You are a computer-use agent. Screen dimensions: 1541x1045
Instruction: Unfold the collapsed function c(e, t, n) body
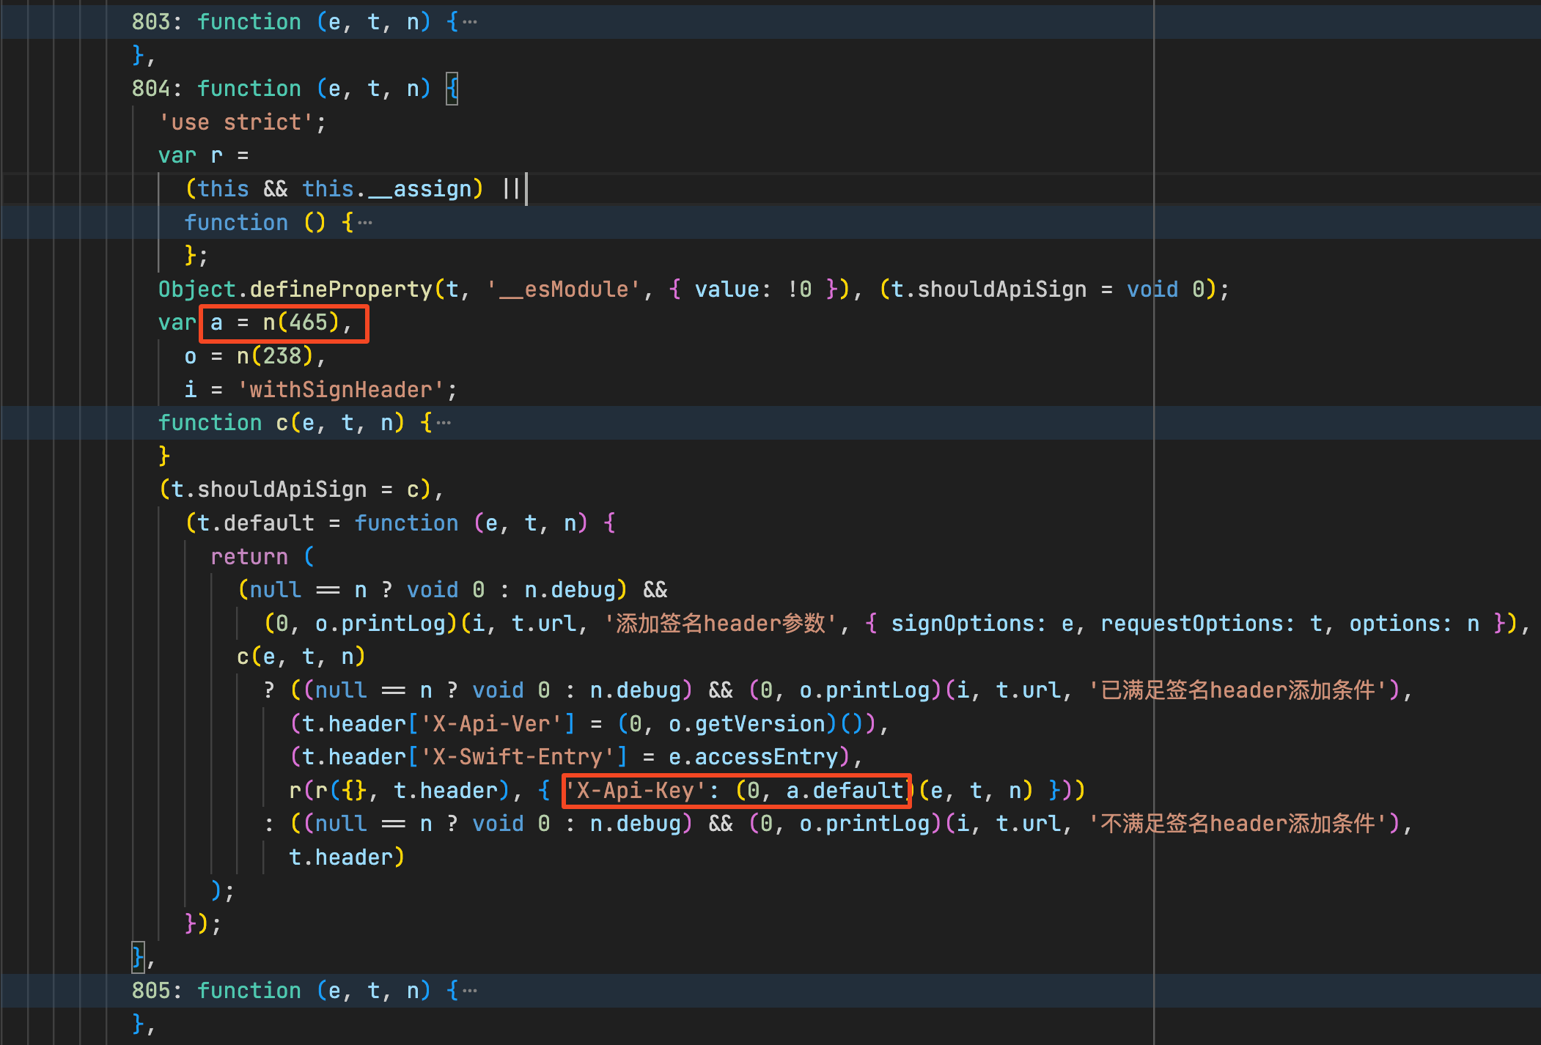pos(444,423)
